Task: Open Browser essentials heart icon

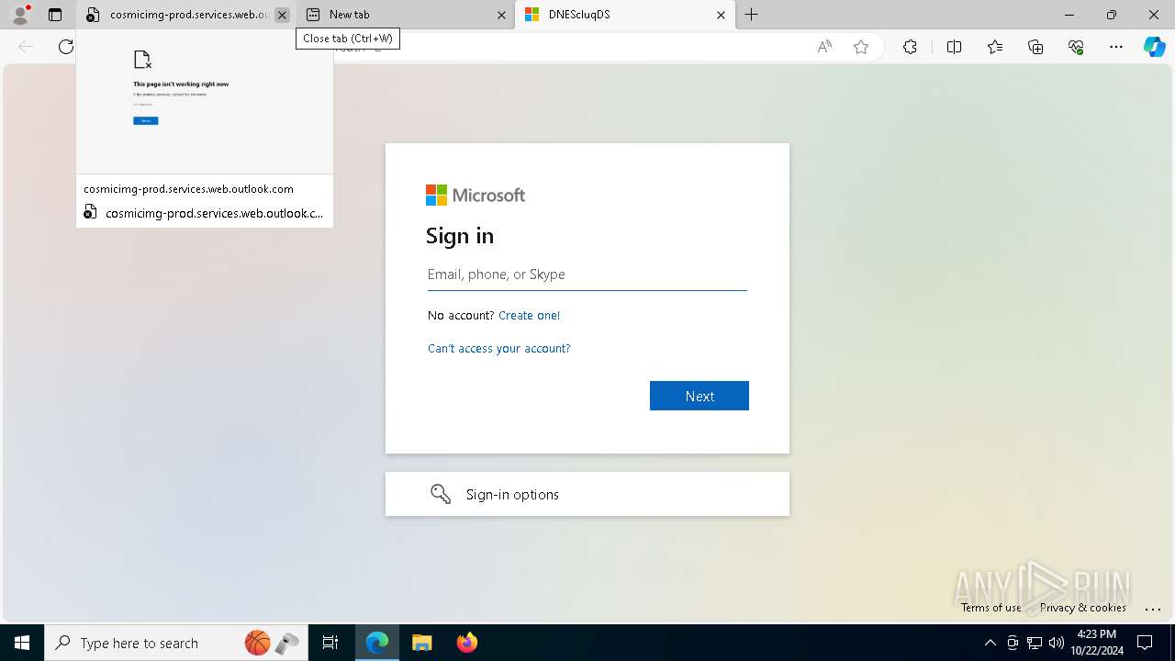Action: point(1076,47)
